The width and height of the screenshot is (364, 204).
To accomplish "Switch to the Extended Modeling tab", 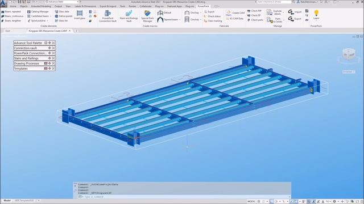I will [x=41, y=6].
